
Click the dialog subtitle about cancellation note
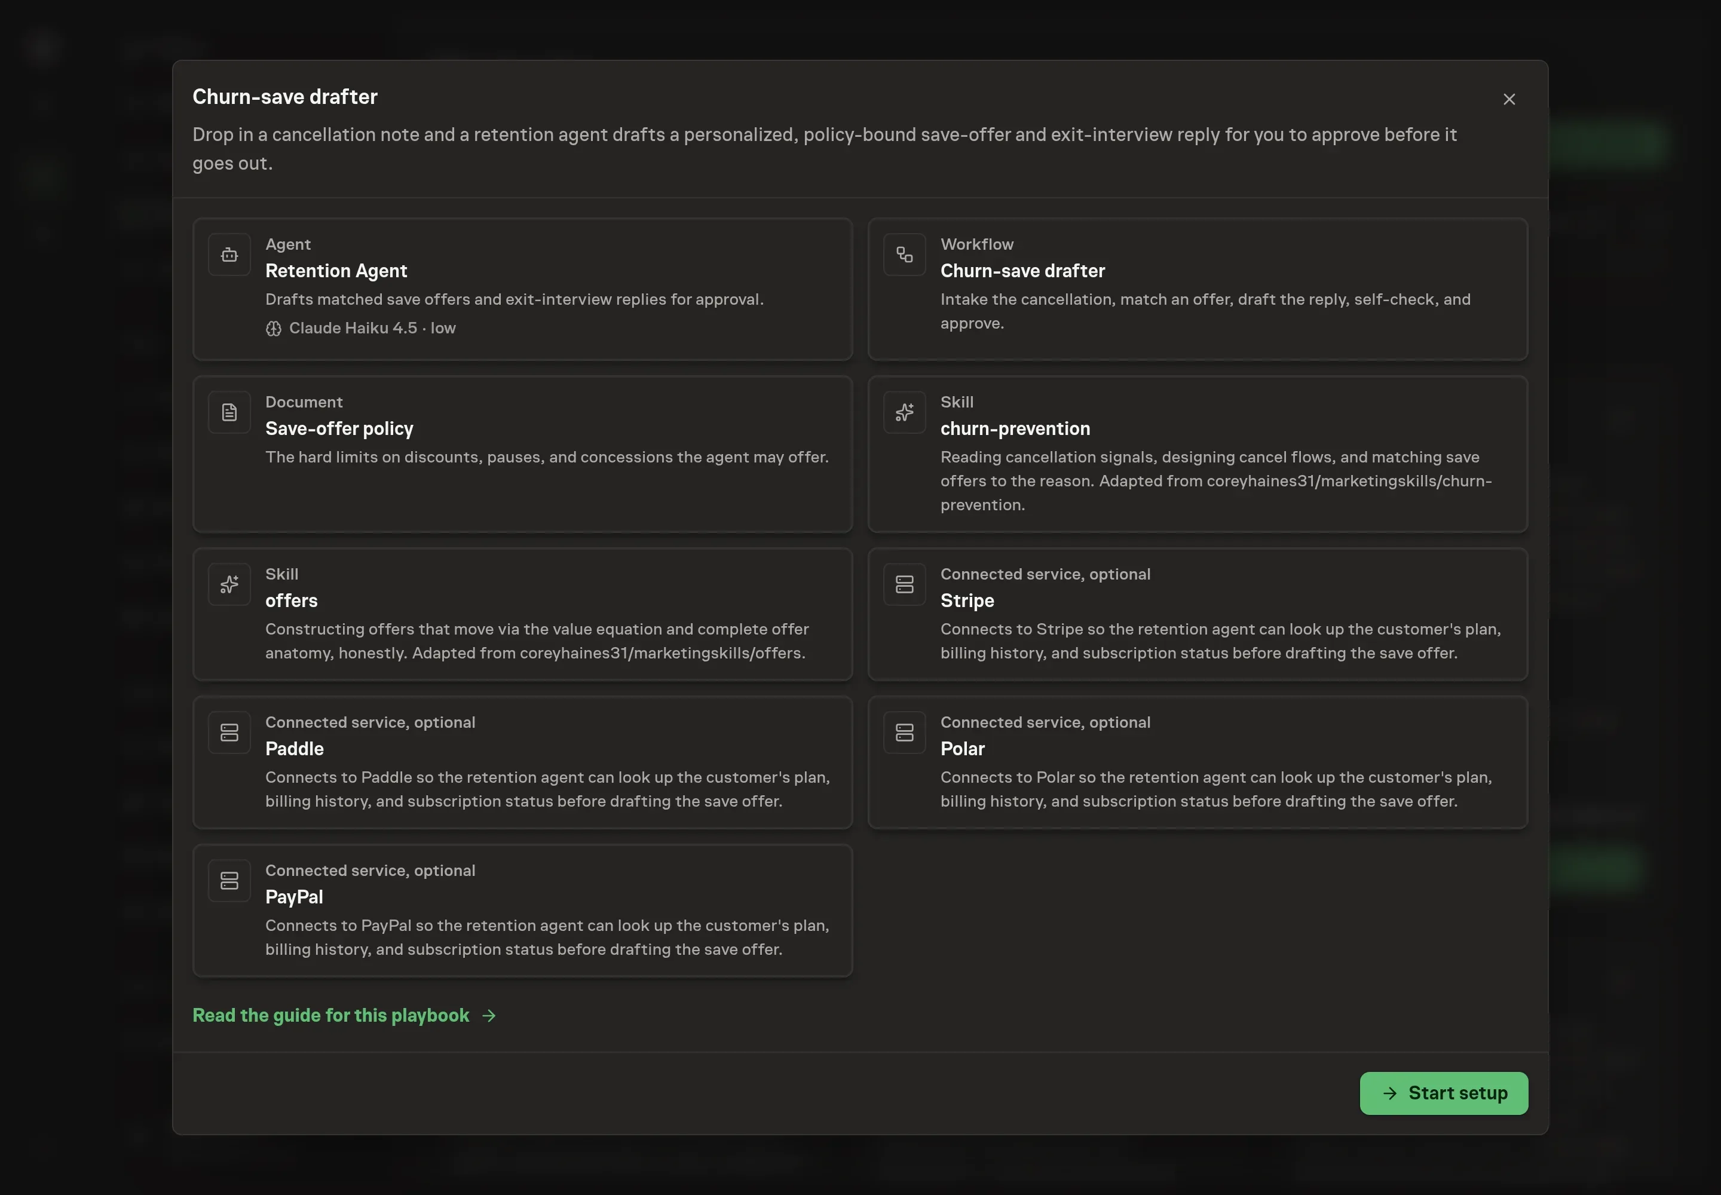click(825, 149)
